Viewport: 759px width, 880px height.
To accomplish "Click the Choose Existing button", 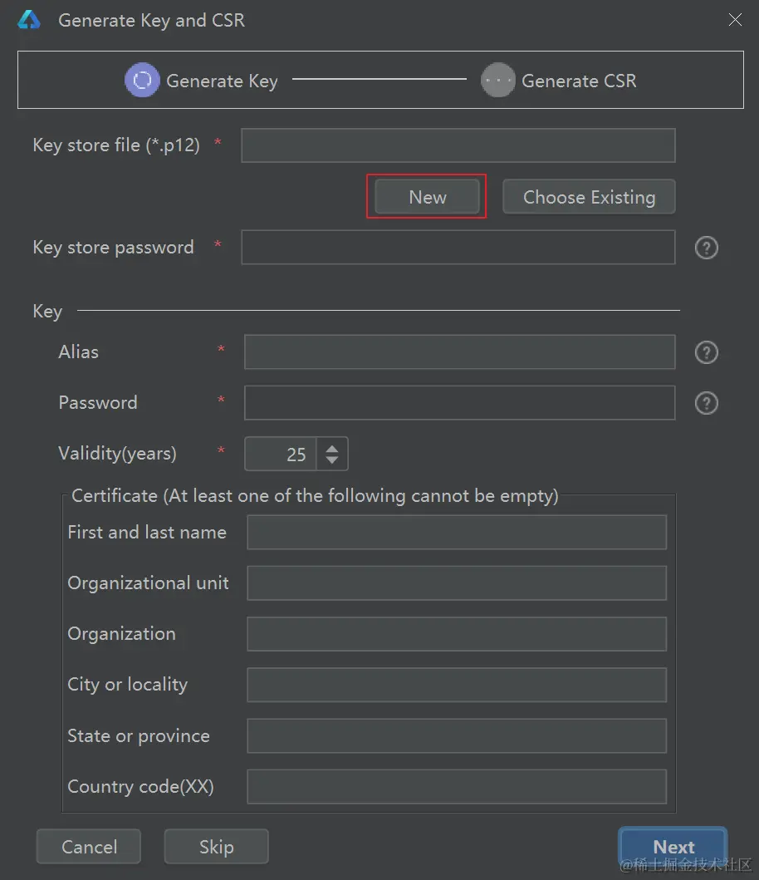I will coord(589,197).
